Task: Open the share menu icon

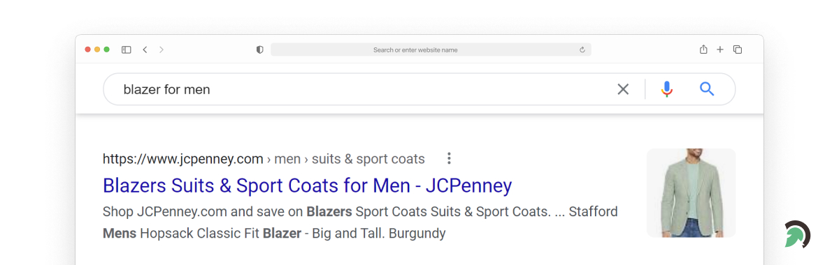Action: (x=703, y=50)
